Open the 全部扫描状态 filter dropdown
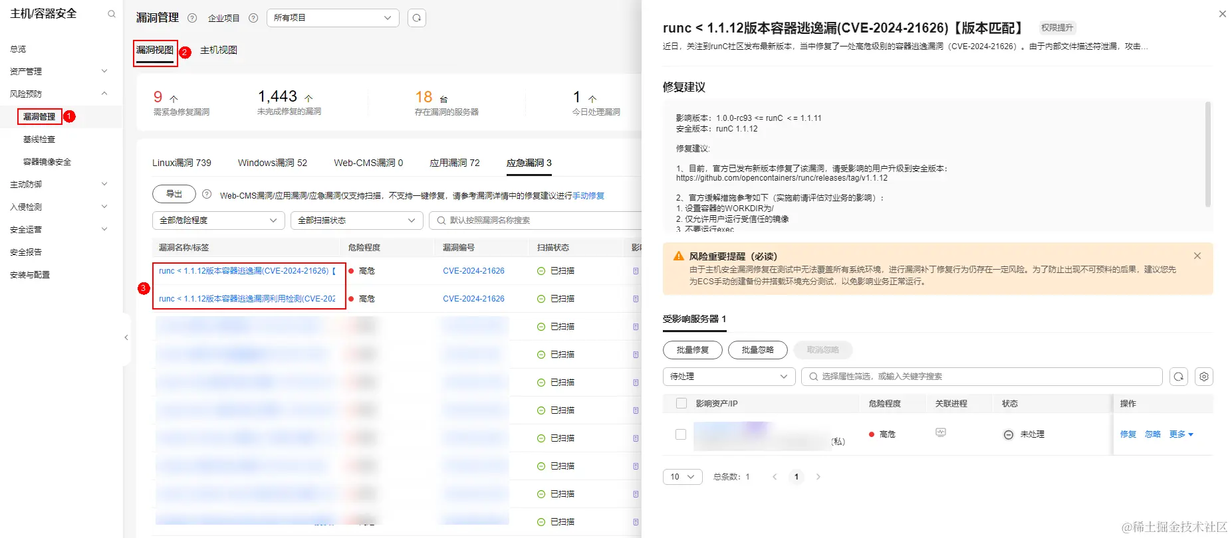 point(357,221)
